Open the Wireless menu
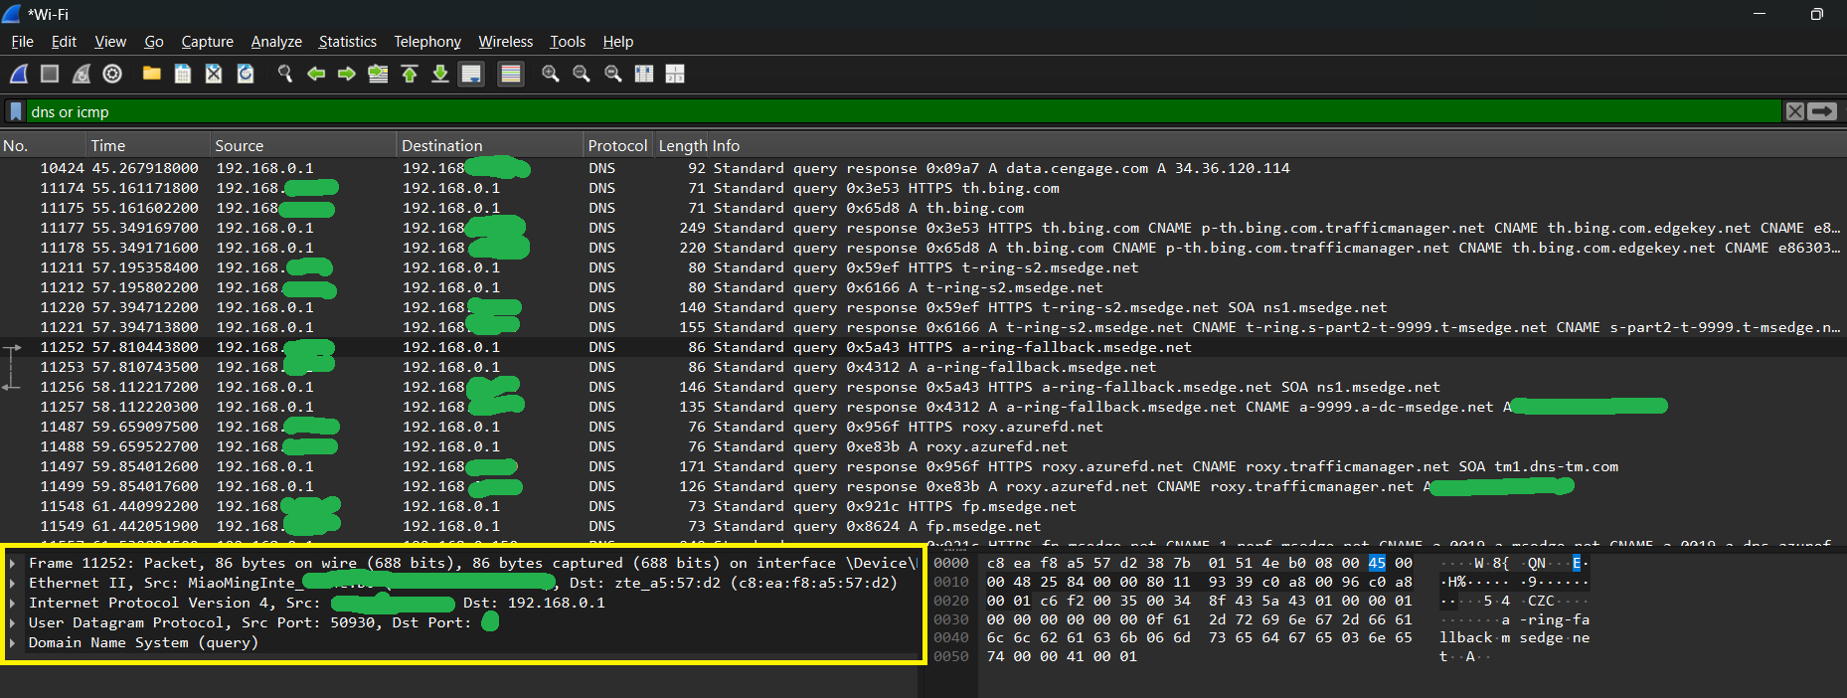1847x698 pixels. [x=506, y=42]
